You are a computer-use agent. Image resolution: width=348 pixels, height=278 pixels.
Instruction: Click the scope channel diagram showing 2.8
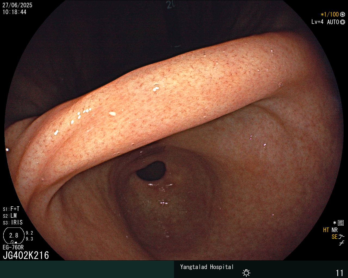[14, 235]
